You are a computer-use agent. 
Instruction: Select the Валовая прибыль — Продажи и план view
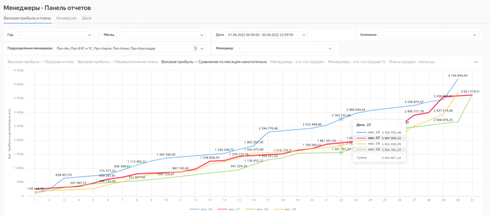coord(40,62)
